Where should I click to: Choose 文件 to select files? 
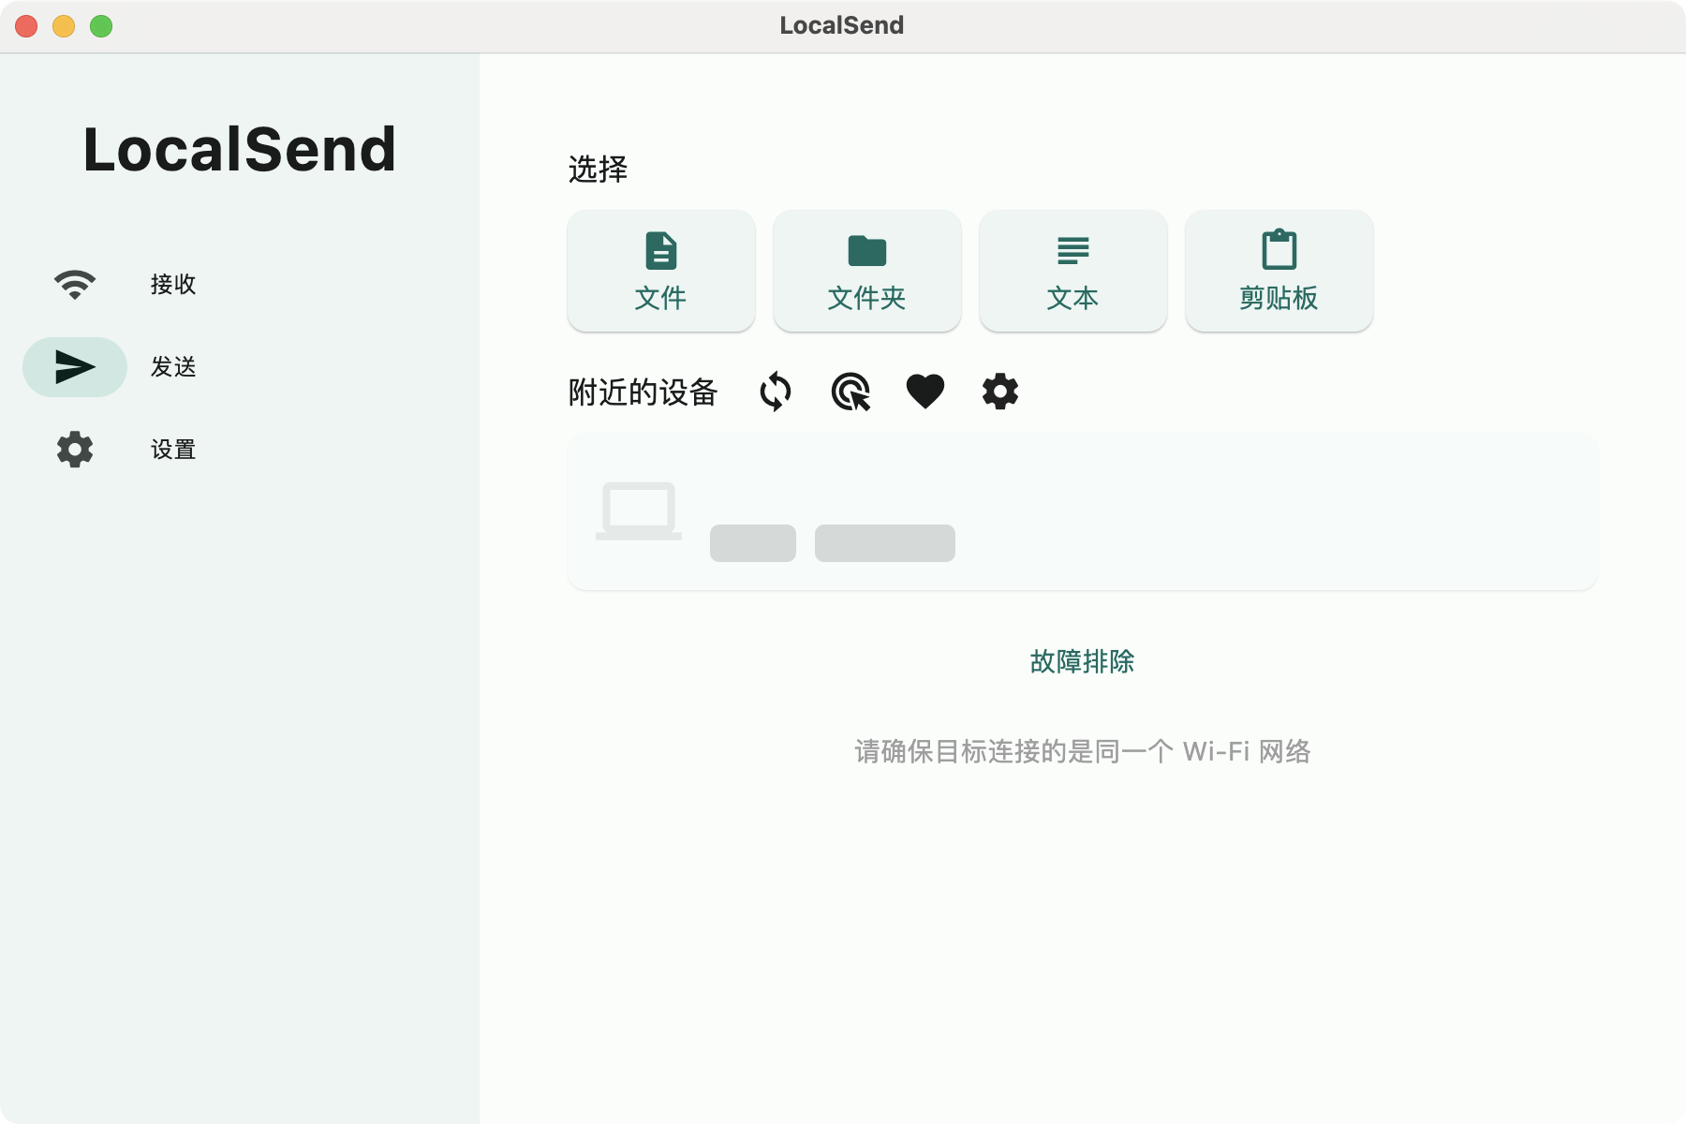tap(661, 271)
